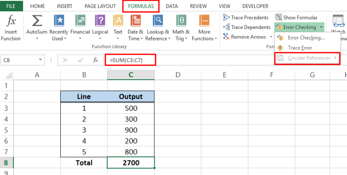
Task: Select column F header
Action: (271, 75)
